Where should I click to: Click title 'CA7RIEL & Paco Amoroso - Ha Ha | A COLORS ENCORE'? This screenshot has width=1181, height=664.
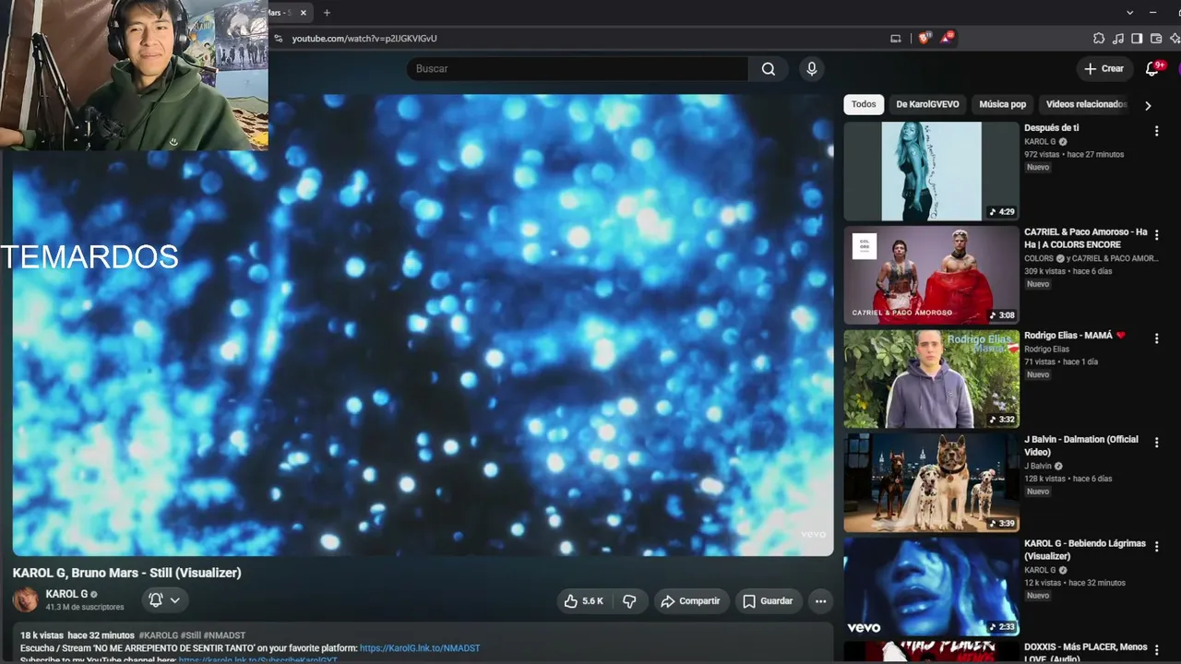coord(1085,238)
